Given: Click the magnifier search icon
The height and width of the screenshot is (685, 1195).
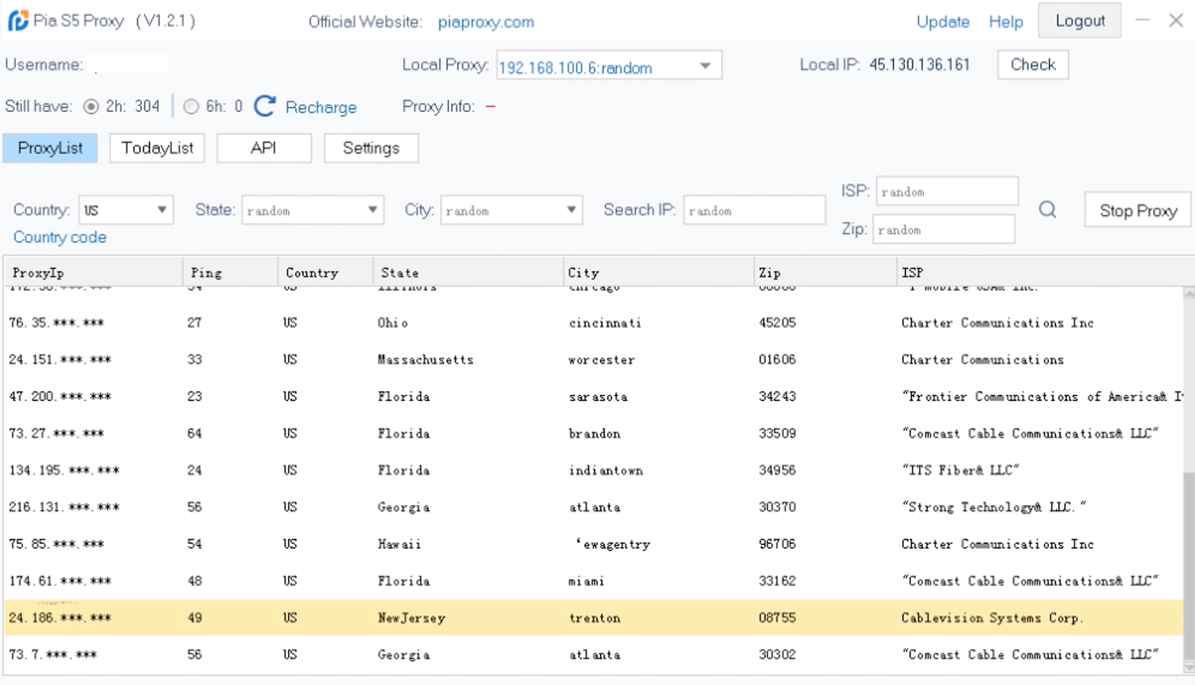Looking at the screenshot, I should (1047, 209).
